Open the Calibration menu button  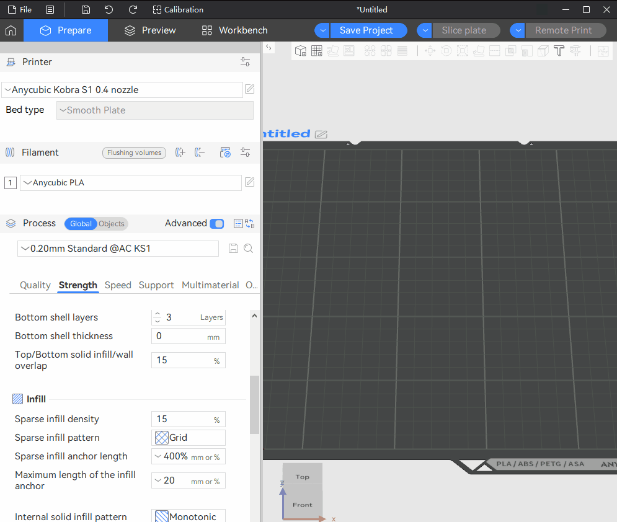(x=178, y=10)
